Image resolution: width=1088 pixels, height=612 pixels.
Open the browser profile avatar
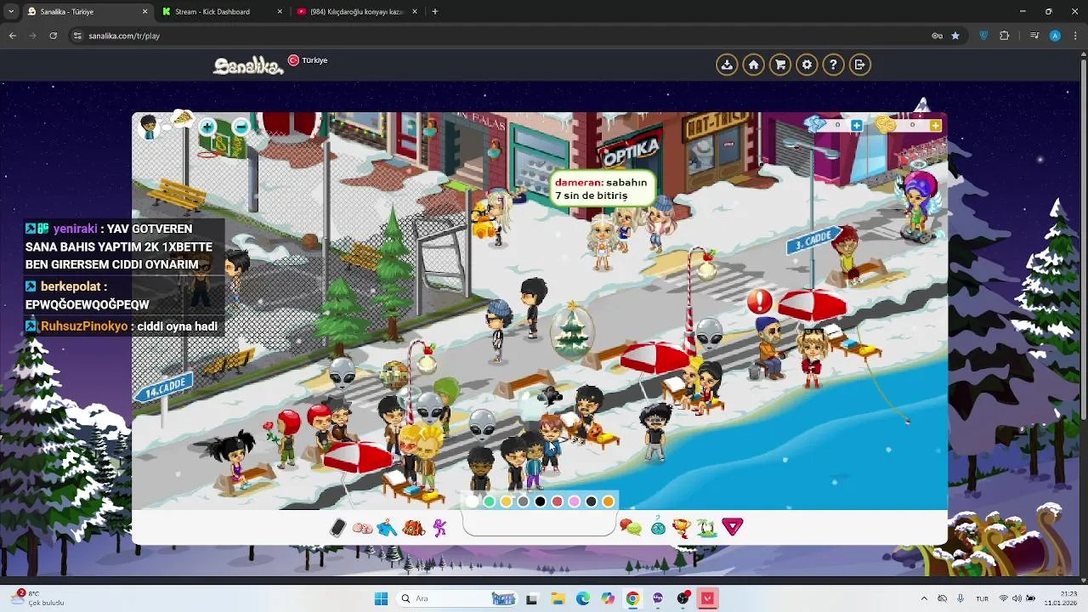[1055, 36]
